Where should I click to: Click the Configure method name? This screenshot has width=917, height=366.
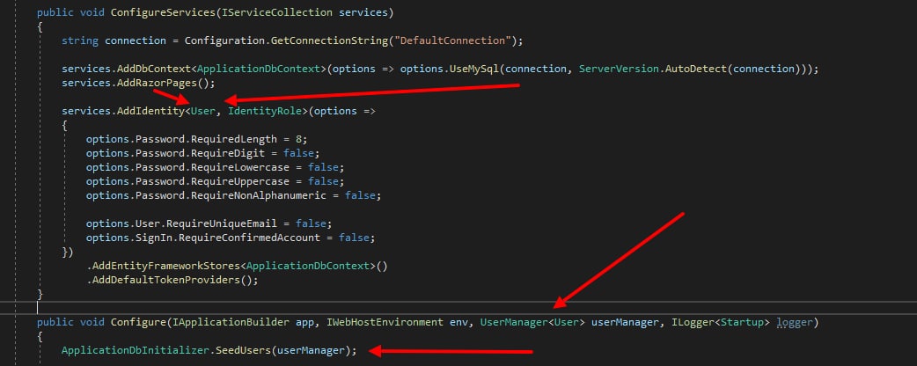point(137,322)
